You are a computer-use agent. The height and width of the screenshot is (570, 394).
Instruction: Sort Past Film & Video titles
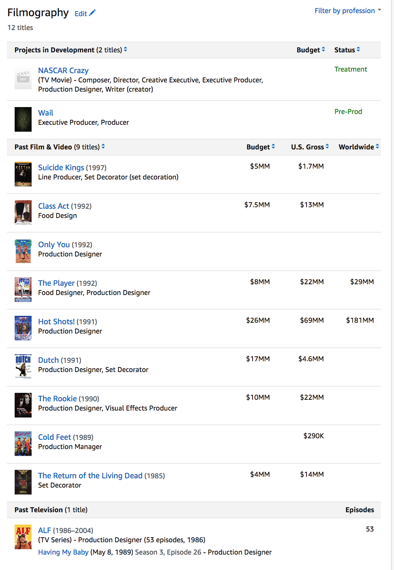click(x=103, y=147)
